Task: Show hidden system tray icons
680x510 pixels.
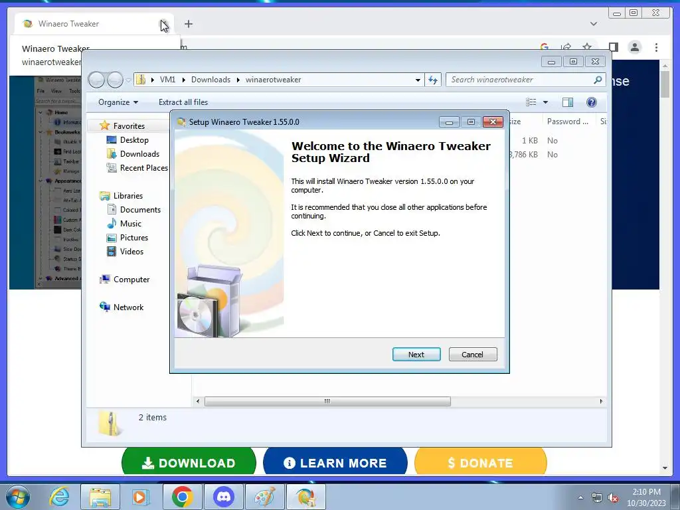Action: click(580, 497)
